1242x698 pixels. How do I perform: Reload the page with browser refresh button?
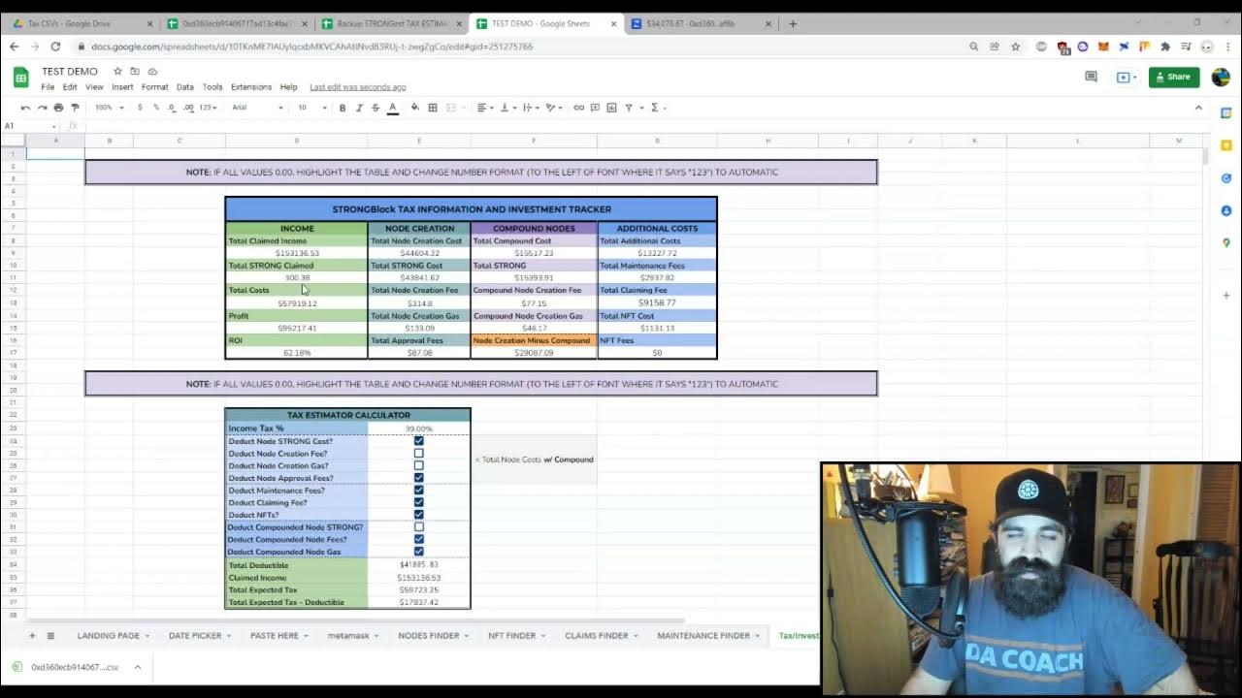(x=55, y=47)
